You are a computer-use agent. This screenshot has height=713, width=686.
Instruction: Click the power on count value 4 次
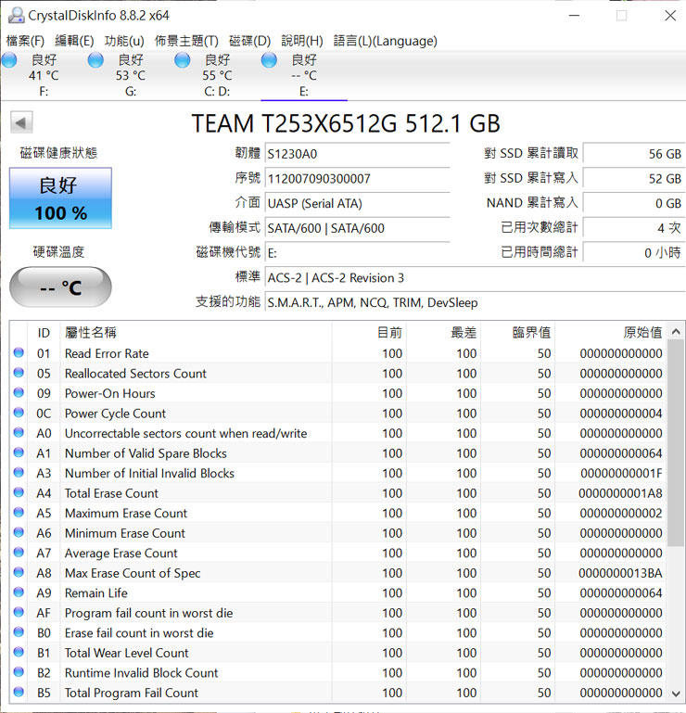(634, 228)
